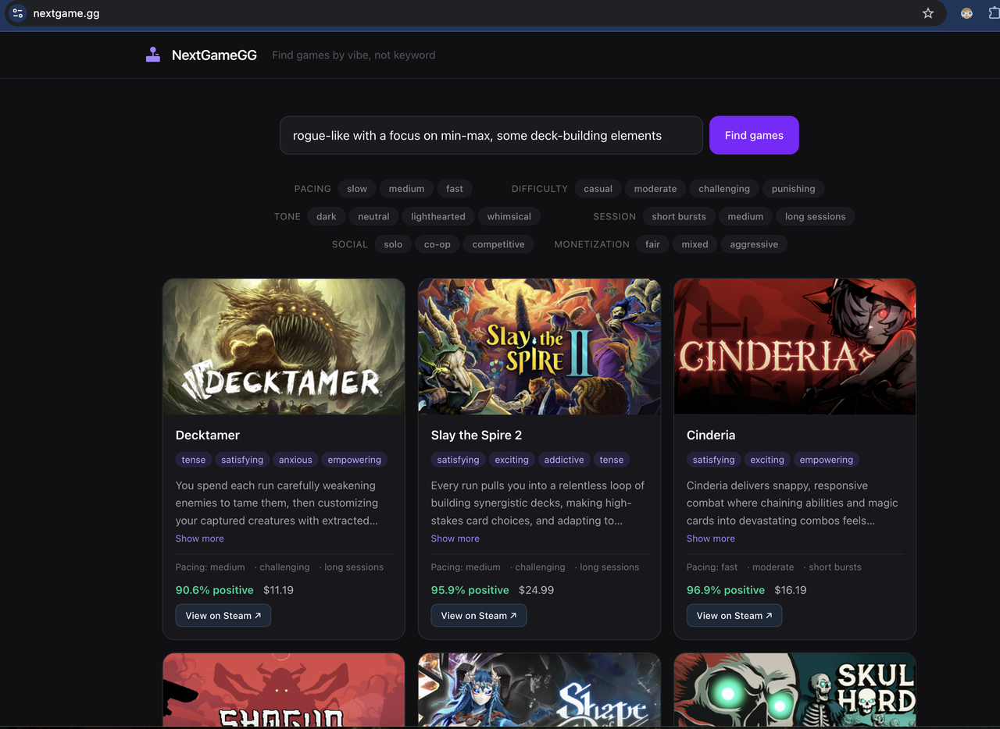
Task: Click the $16.19 Cinderia price
Action: 791,590
